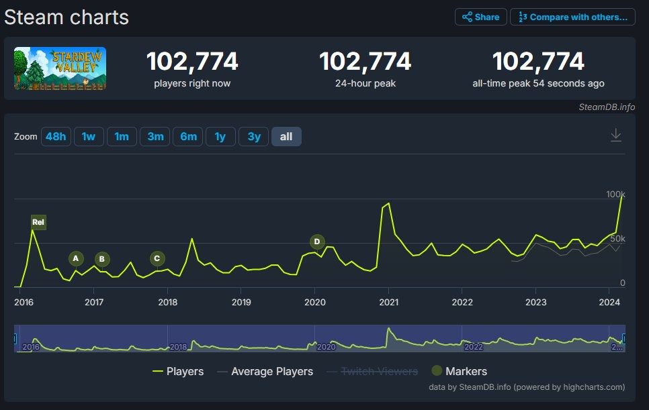Open Compare with others dialog
The image size is (649, 410).
click(x=572, y=17)
